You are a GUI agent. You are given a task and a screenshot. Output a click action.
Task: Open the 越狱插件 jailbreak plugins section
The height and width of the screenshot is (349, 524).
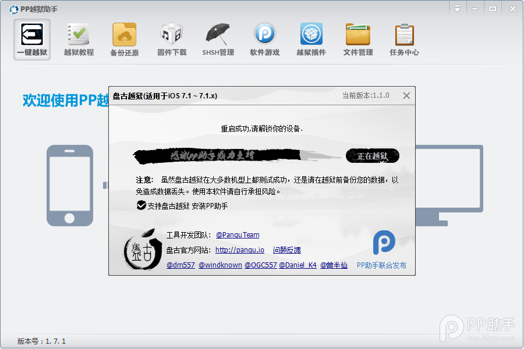pyautogui.click(x=311, y=38)
